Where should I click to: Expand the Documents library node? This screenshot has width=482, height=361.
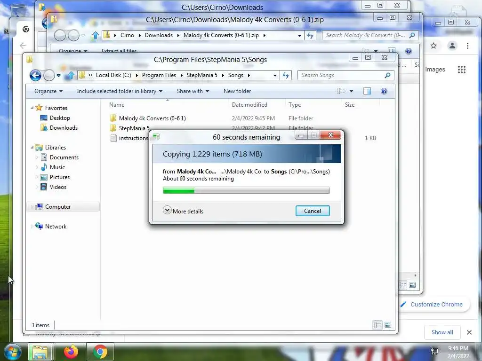(x=37, y=157)
